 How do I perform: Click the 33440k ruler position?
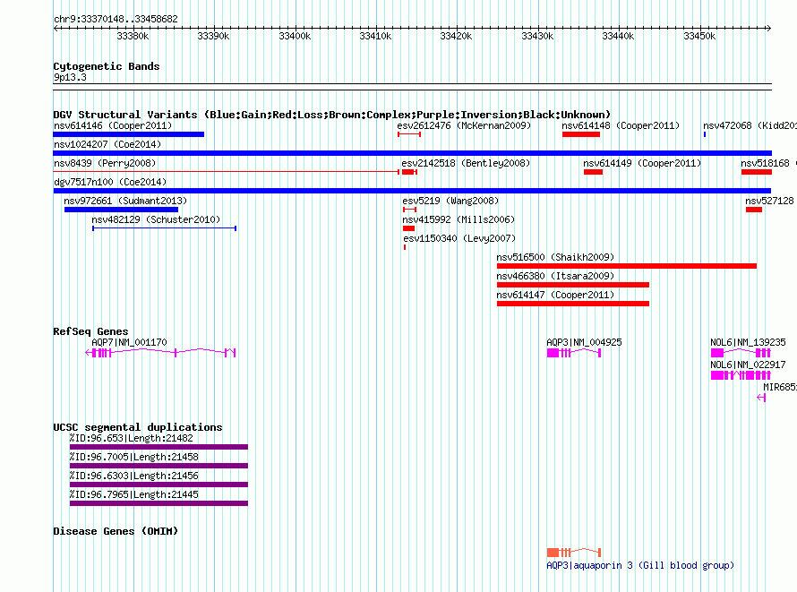coord(618,36)
